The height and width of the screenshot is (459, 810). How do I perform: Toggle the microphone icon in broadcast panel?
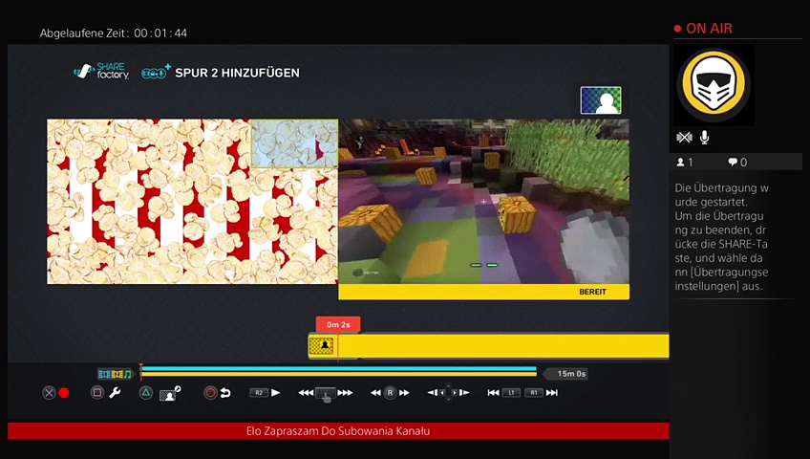coord(705,138)
